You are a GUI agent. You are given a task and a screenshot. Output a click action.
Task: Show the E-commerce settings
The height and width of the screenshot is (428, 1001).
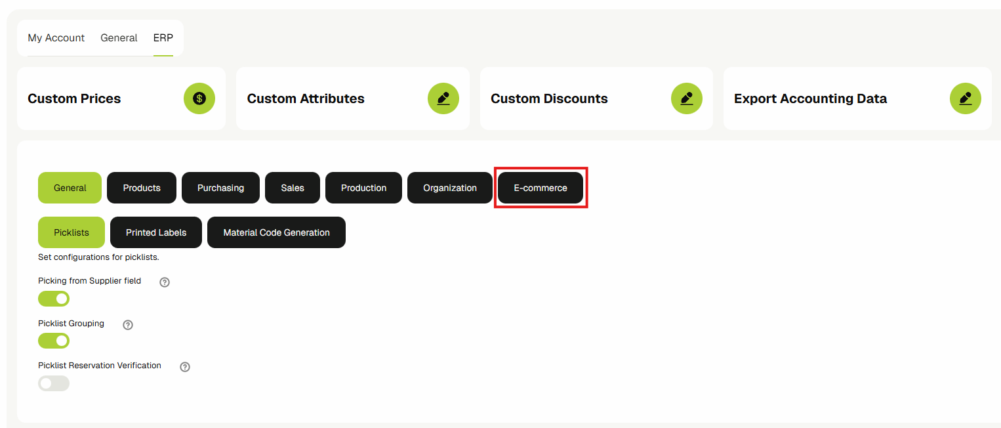(541, 188)
